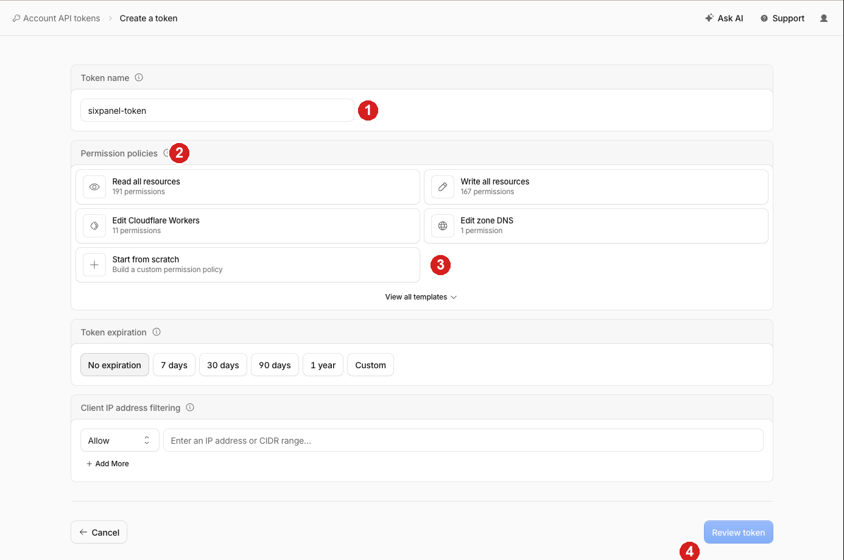
Task: Set expiration to 30 days
Action: [223, 365]
